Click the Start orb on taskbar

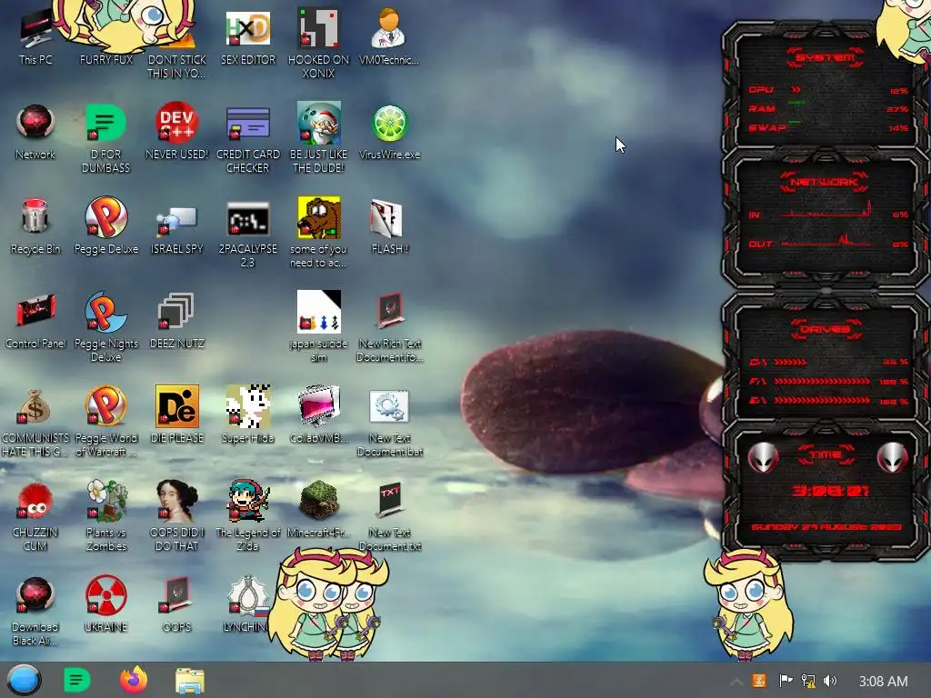[x=24, y=680]
